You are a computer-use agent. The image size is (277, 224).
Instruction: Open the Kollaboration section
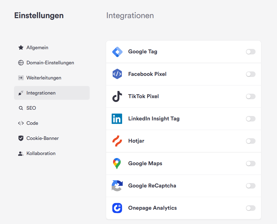52,153
